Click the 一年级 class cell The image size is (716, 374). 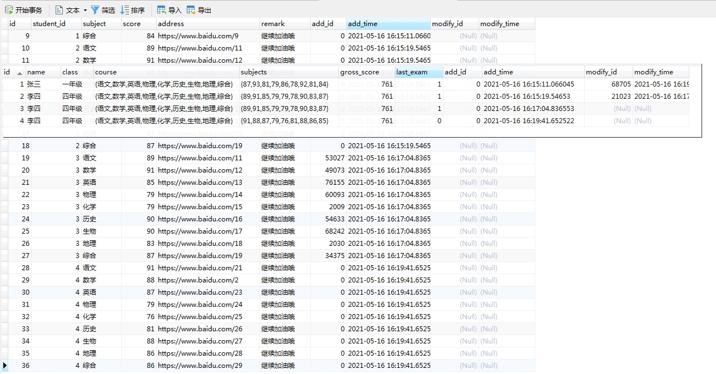coord(77,84)
